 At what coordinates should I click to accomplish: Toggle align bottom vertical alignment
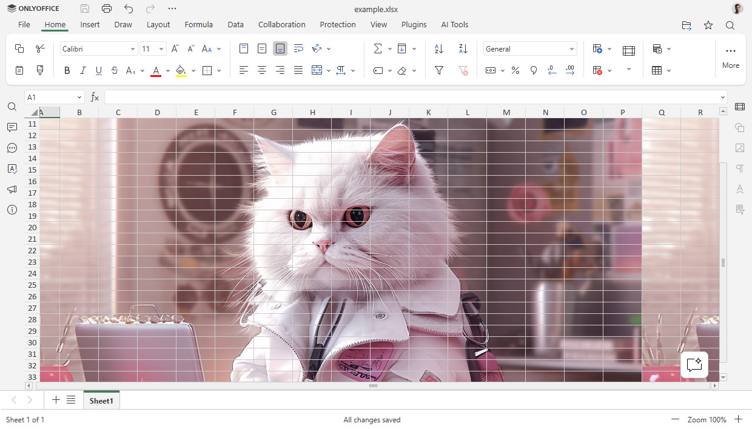(280, 48)
